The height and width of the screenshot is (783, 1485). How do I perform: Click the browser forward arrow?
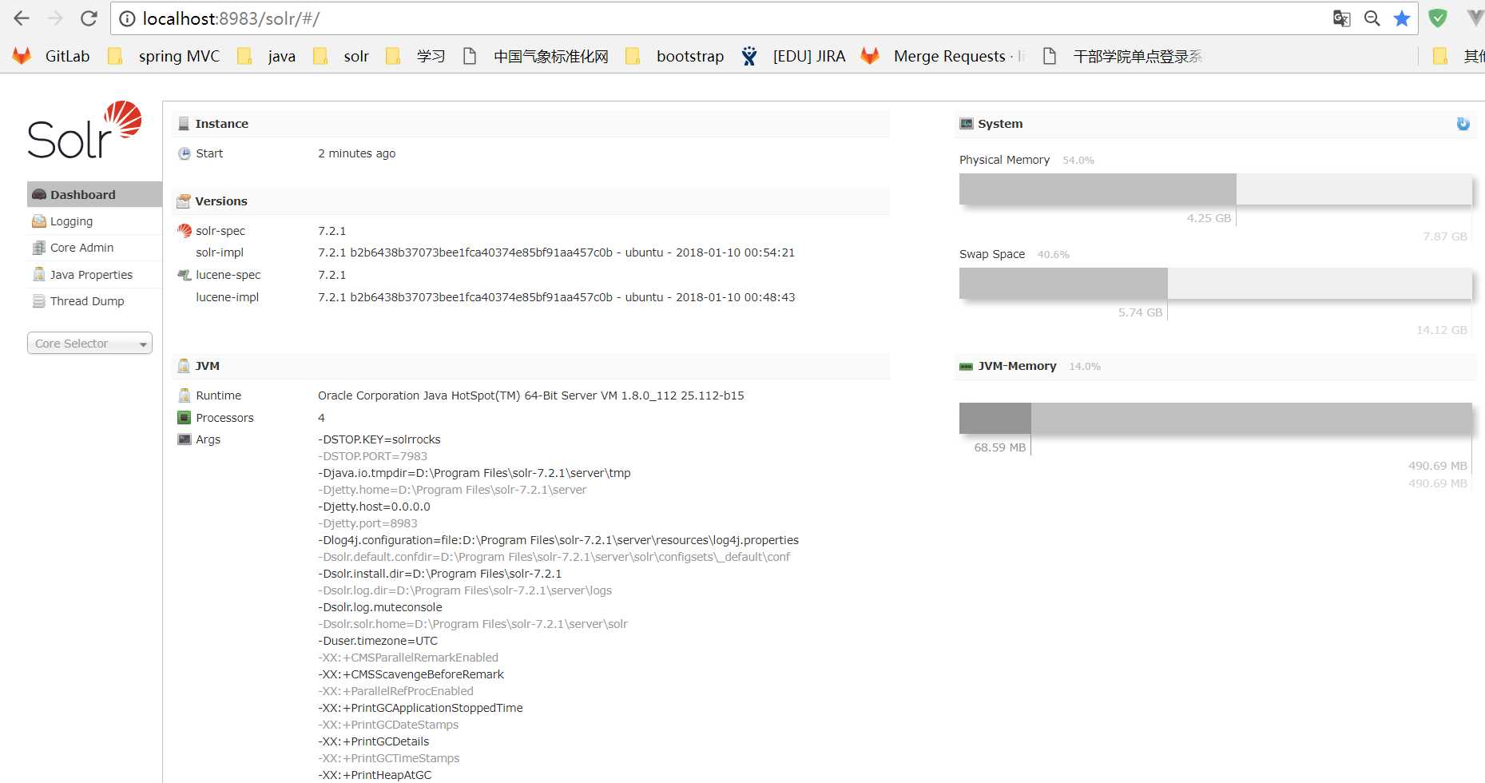point(55,18)
